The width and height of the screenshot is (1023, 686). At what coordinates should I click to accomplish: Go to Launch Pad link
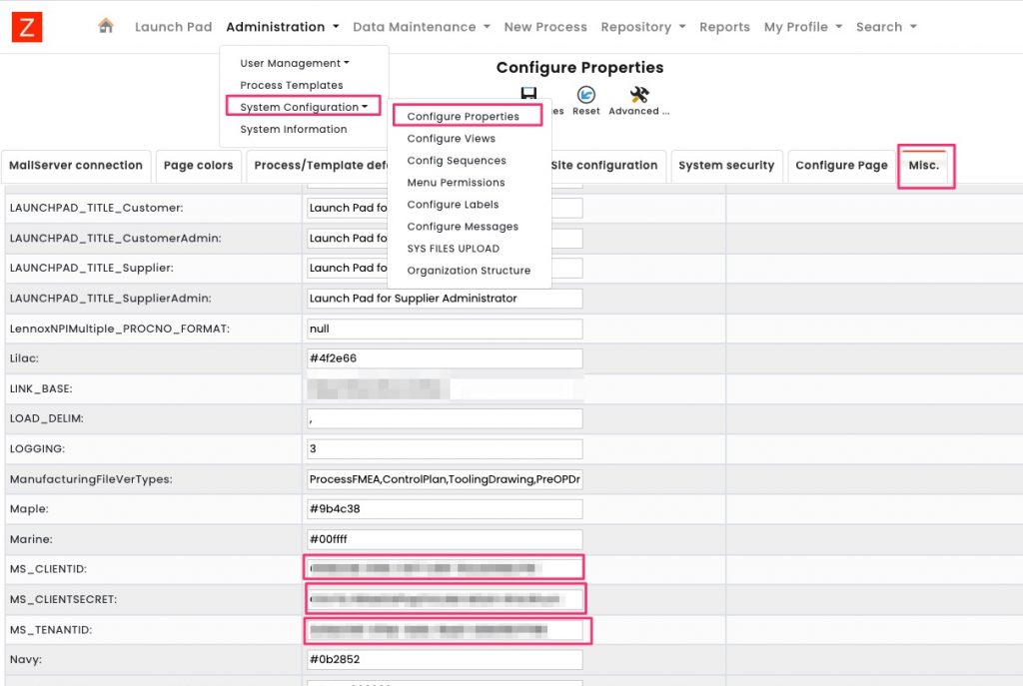pyautogui.click(x=174, y=27)
